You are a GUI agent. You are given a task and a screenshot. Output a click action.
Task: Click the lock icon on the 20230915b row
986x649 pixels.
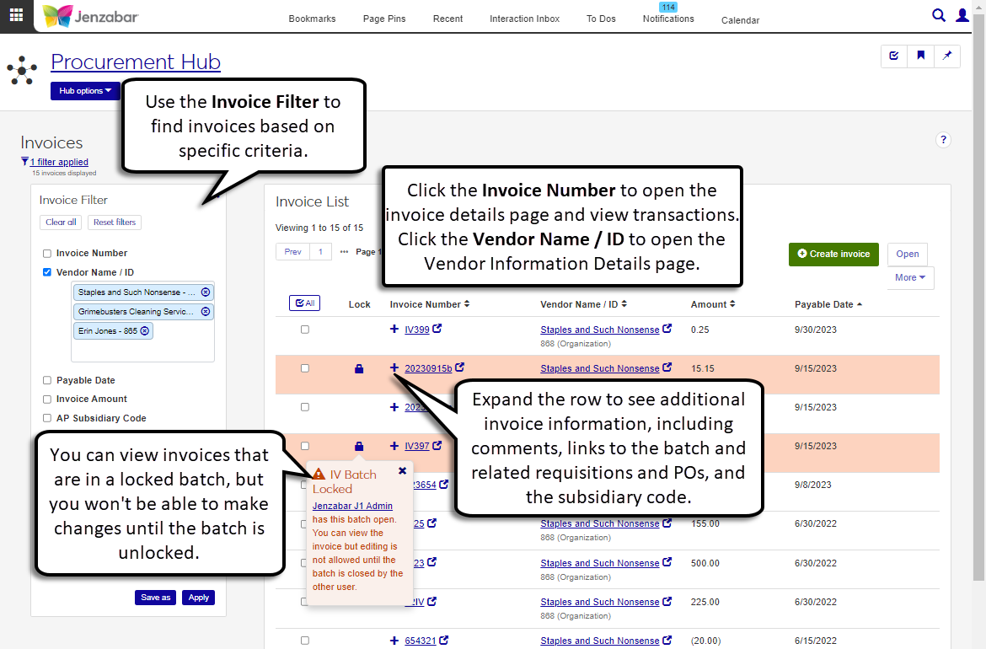click(359, 368)
